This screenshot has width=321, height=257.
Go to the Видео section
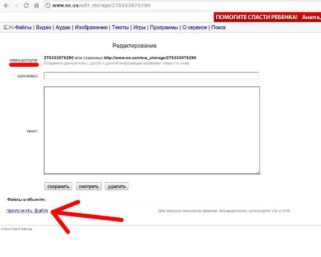pos(44,27)
